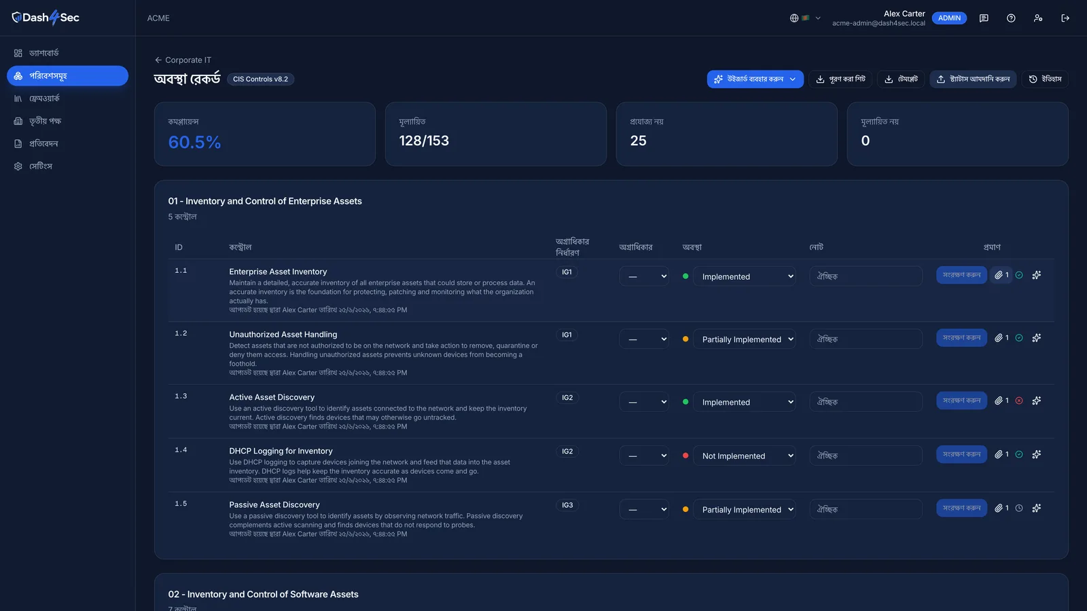Image resolution: width=1087 pixels, height=611 pixels.
Task: Click the AI sparkle icon for Enterprise Asset Inventory
Action: click(1037, 275)
